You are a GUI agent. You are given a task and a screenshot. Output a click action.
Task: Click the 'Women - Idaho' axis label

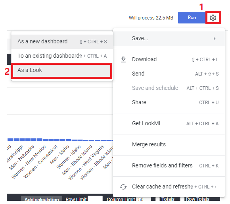tap(69, 157)
